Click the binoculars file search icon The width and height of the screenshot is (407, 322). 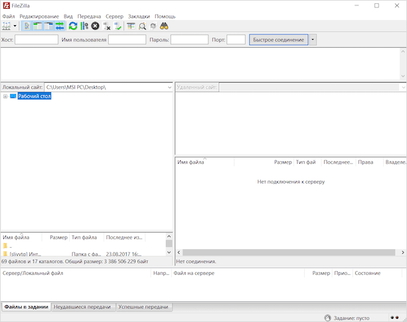click(x=164, y=26)
